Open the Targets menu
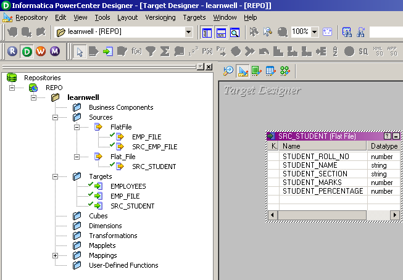The height and width of the screenshot is (280, 403). pos(194,17)
